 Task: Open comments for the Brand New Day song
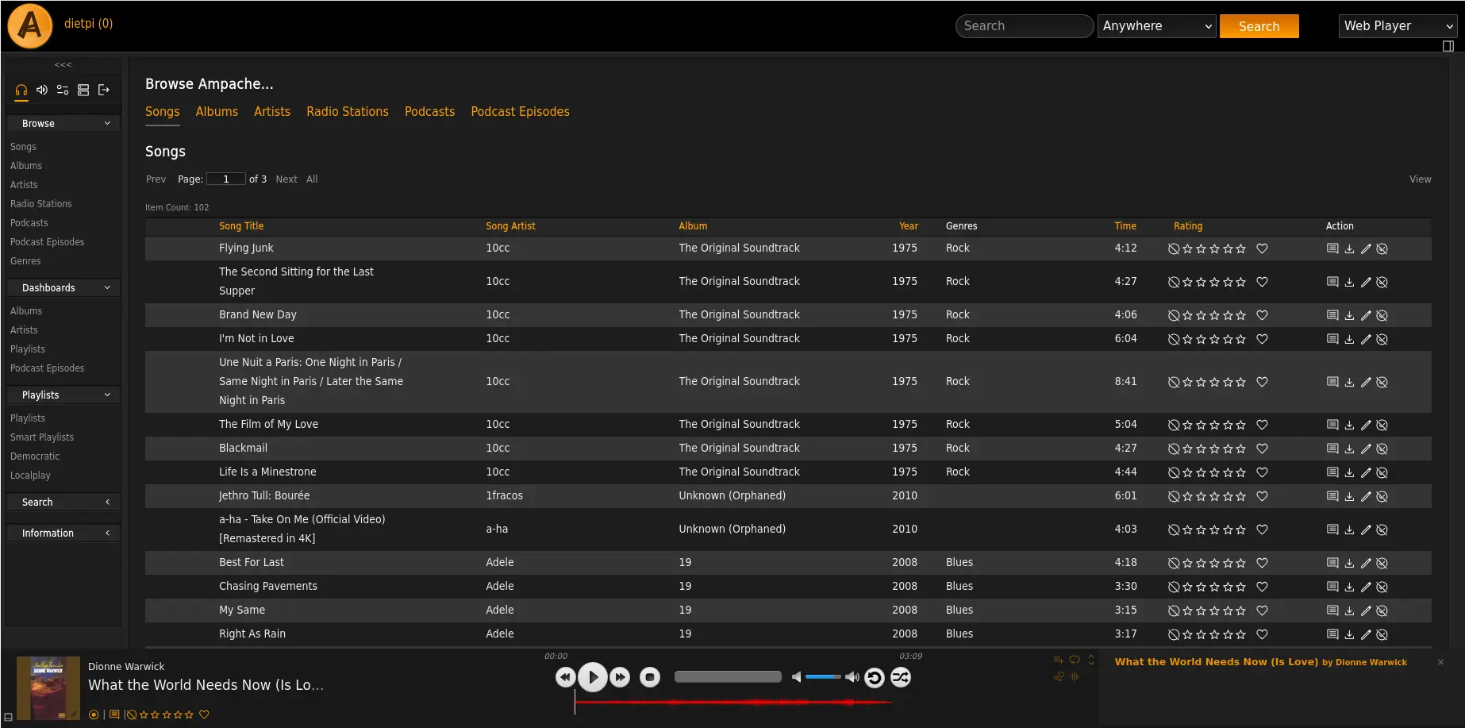(x=1332, y=315)
